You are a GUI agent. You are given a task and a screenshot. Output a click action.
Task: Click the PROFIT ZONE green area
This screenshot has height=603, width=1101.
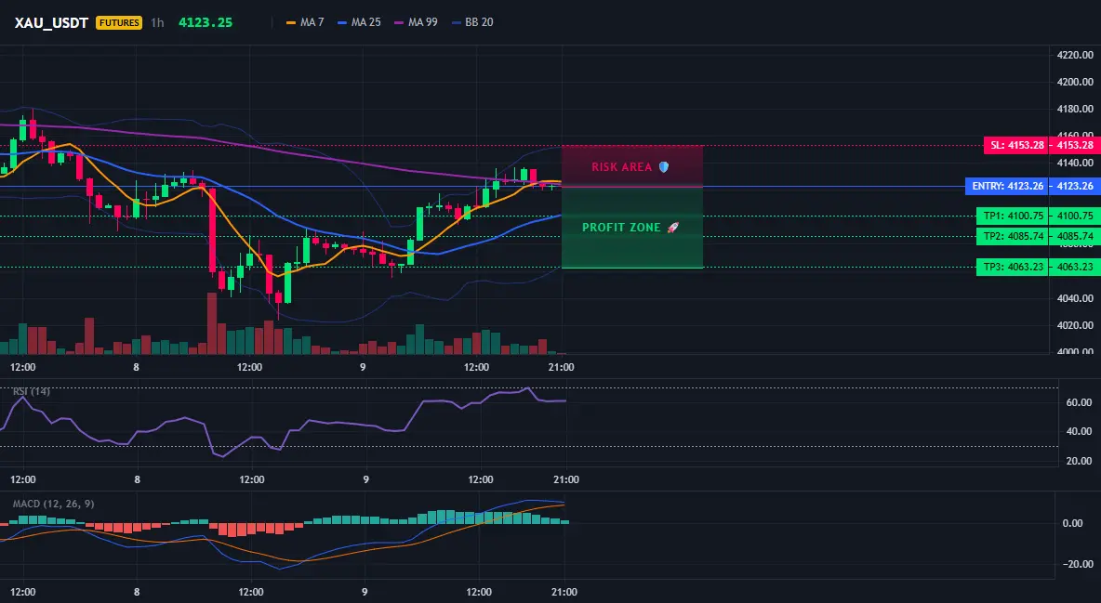point(632,228)
